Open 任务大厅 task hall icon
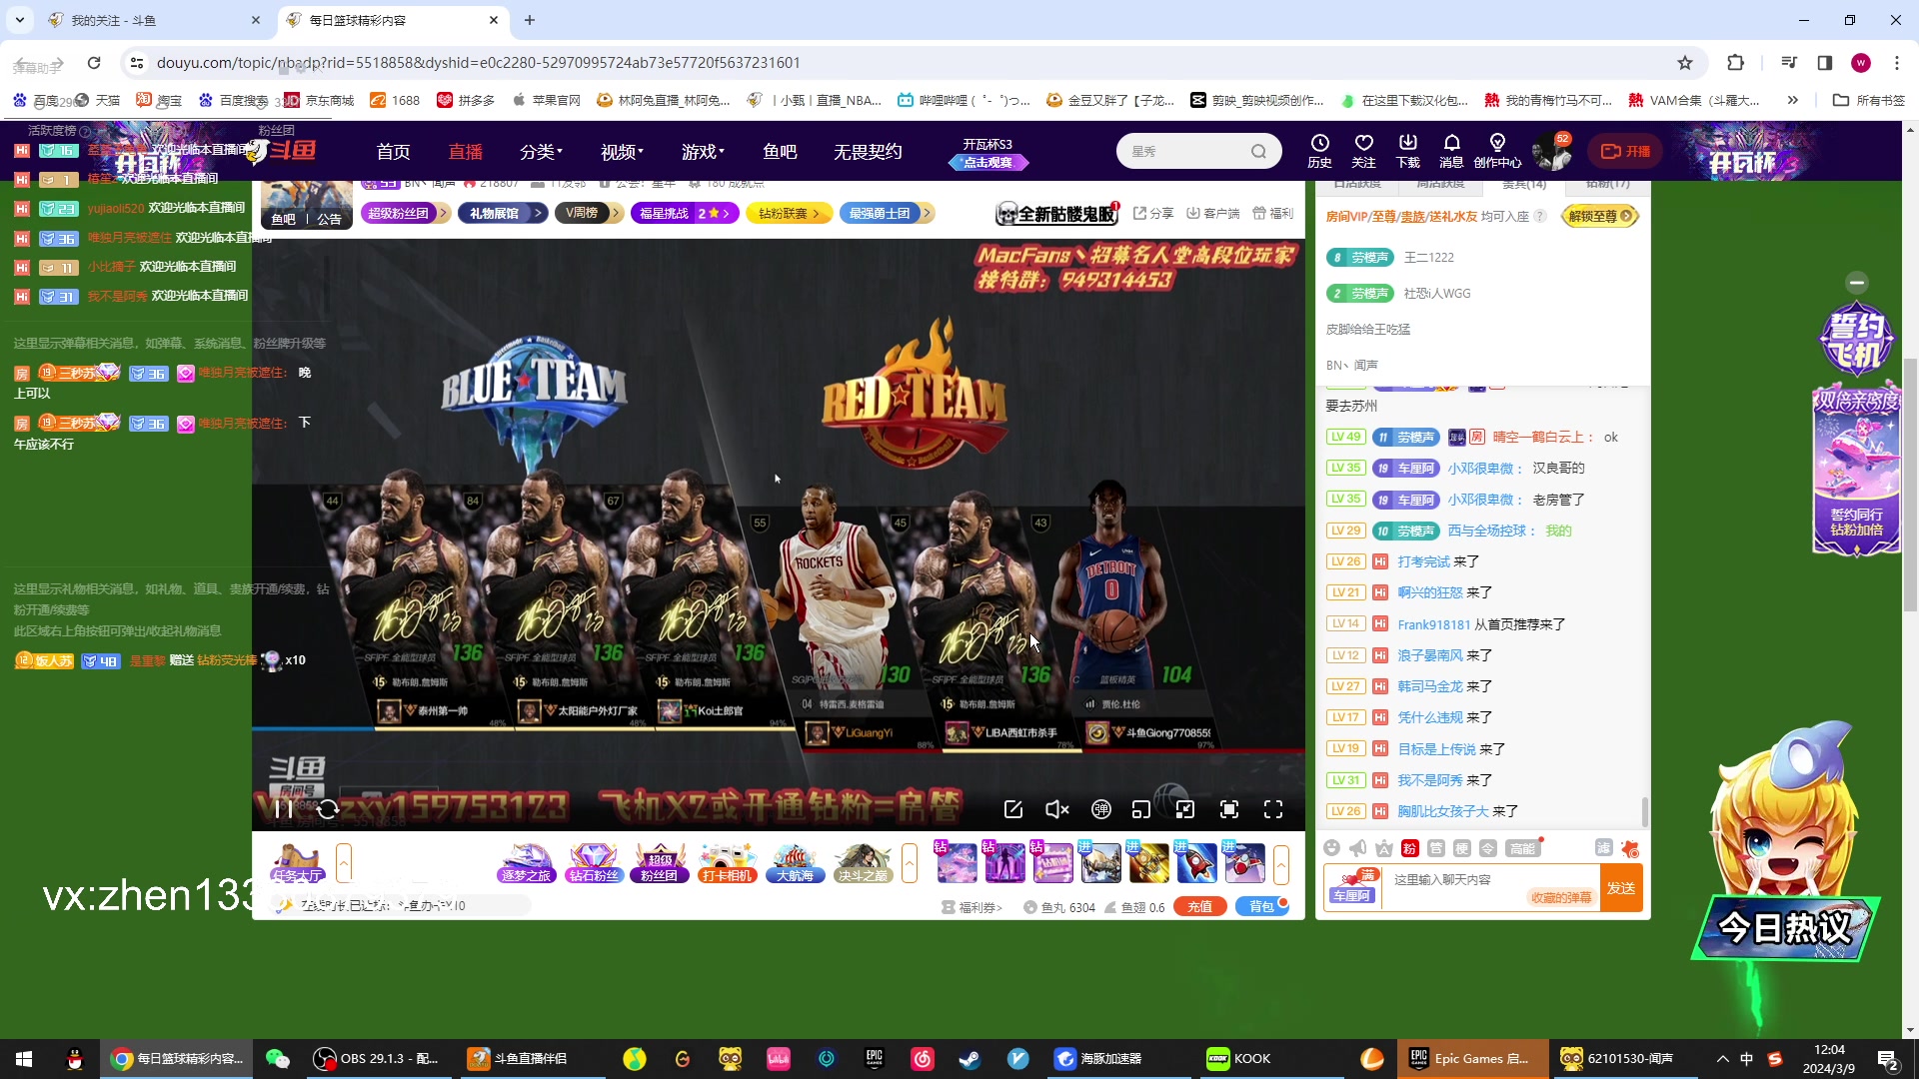The width and height of the screenshot is (1919, 1079). 297,863
